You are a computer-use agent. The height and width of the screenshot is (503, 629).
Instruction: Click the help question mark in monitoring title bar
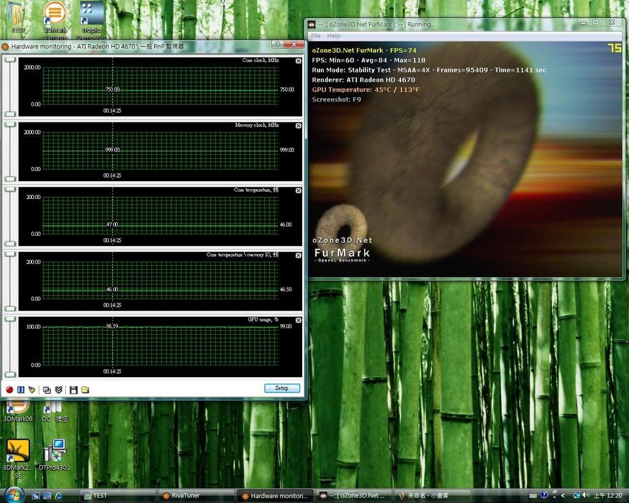pos(278,45)
